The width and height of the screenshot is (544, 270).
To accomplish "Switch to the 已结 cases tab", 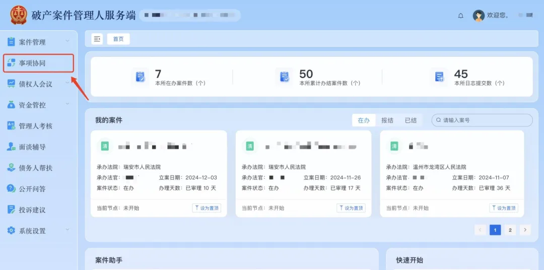I will (x=411, y=120).
